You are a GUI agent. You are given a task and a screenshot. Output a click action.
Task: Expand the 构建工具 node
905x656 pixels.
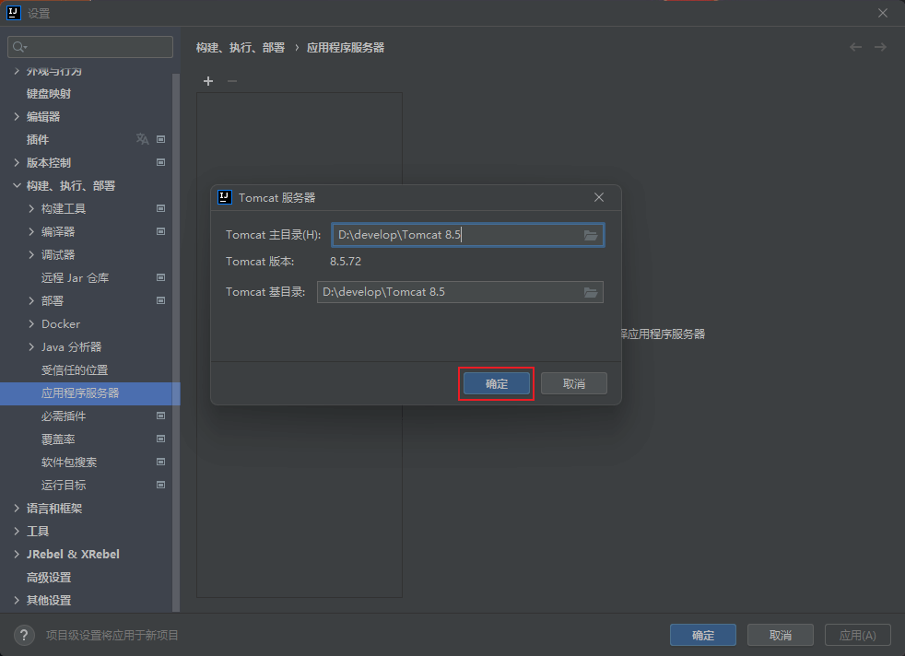[x=31, y=208]
